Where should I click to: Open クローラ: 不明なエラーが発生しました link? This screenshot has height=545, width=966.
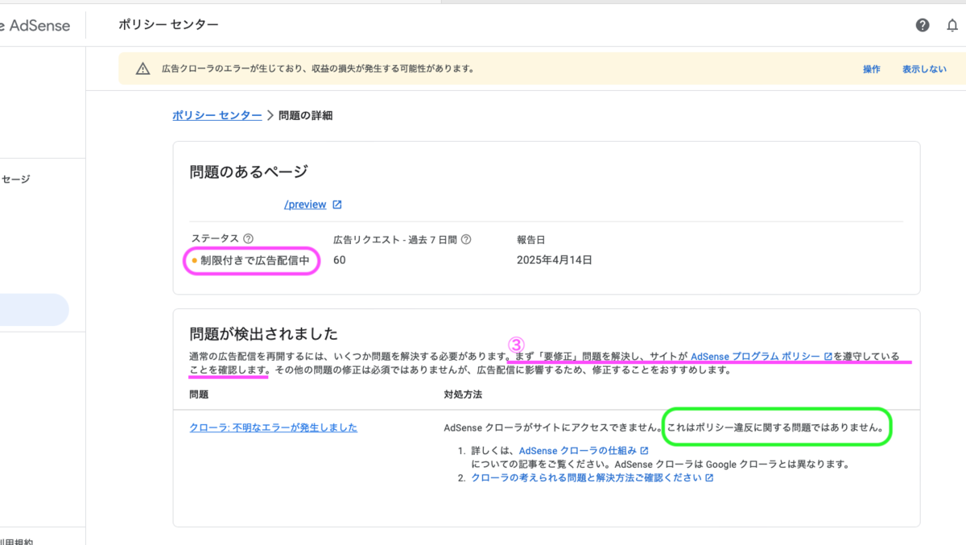[x=273, y=427]
